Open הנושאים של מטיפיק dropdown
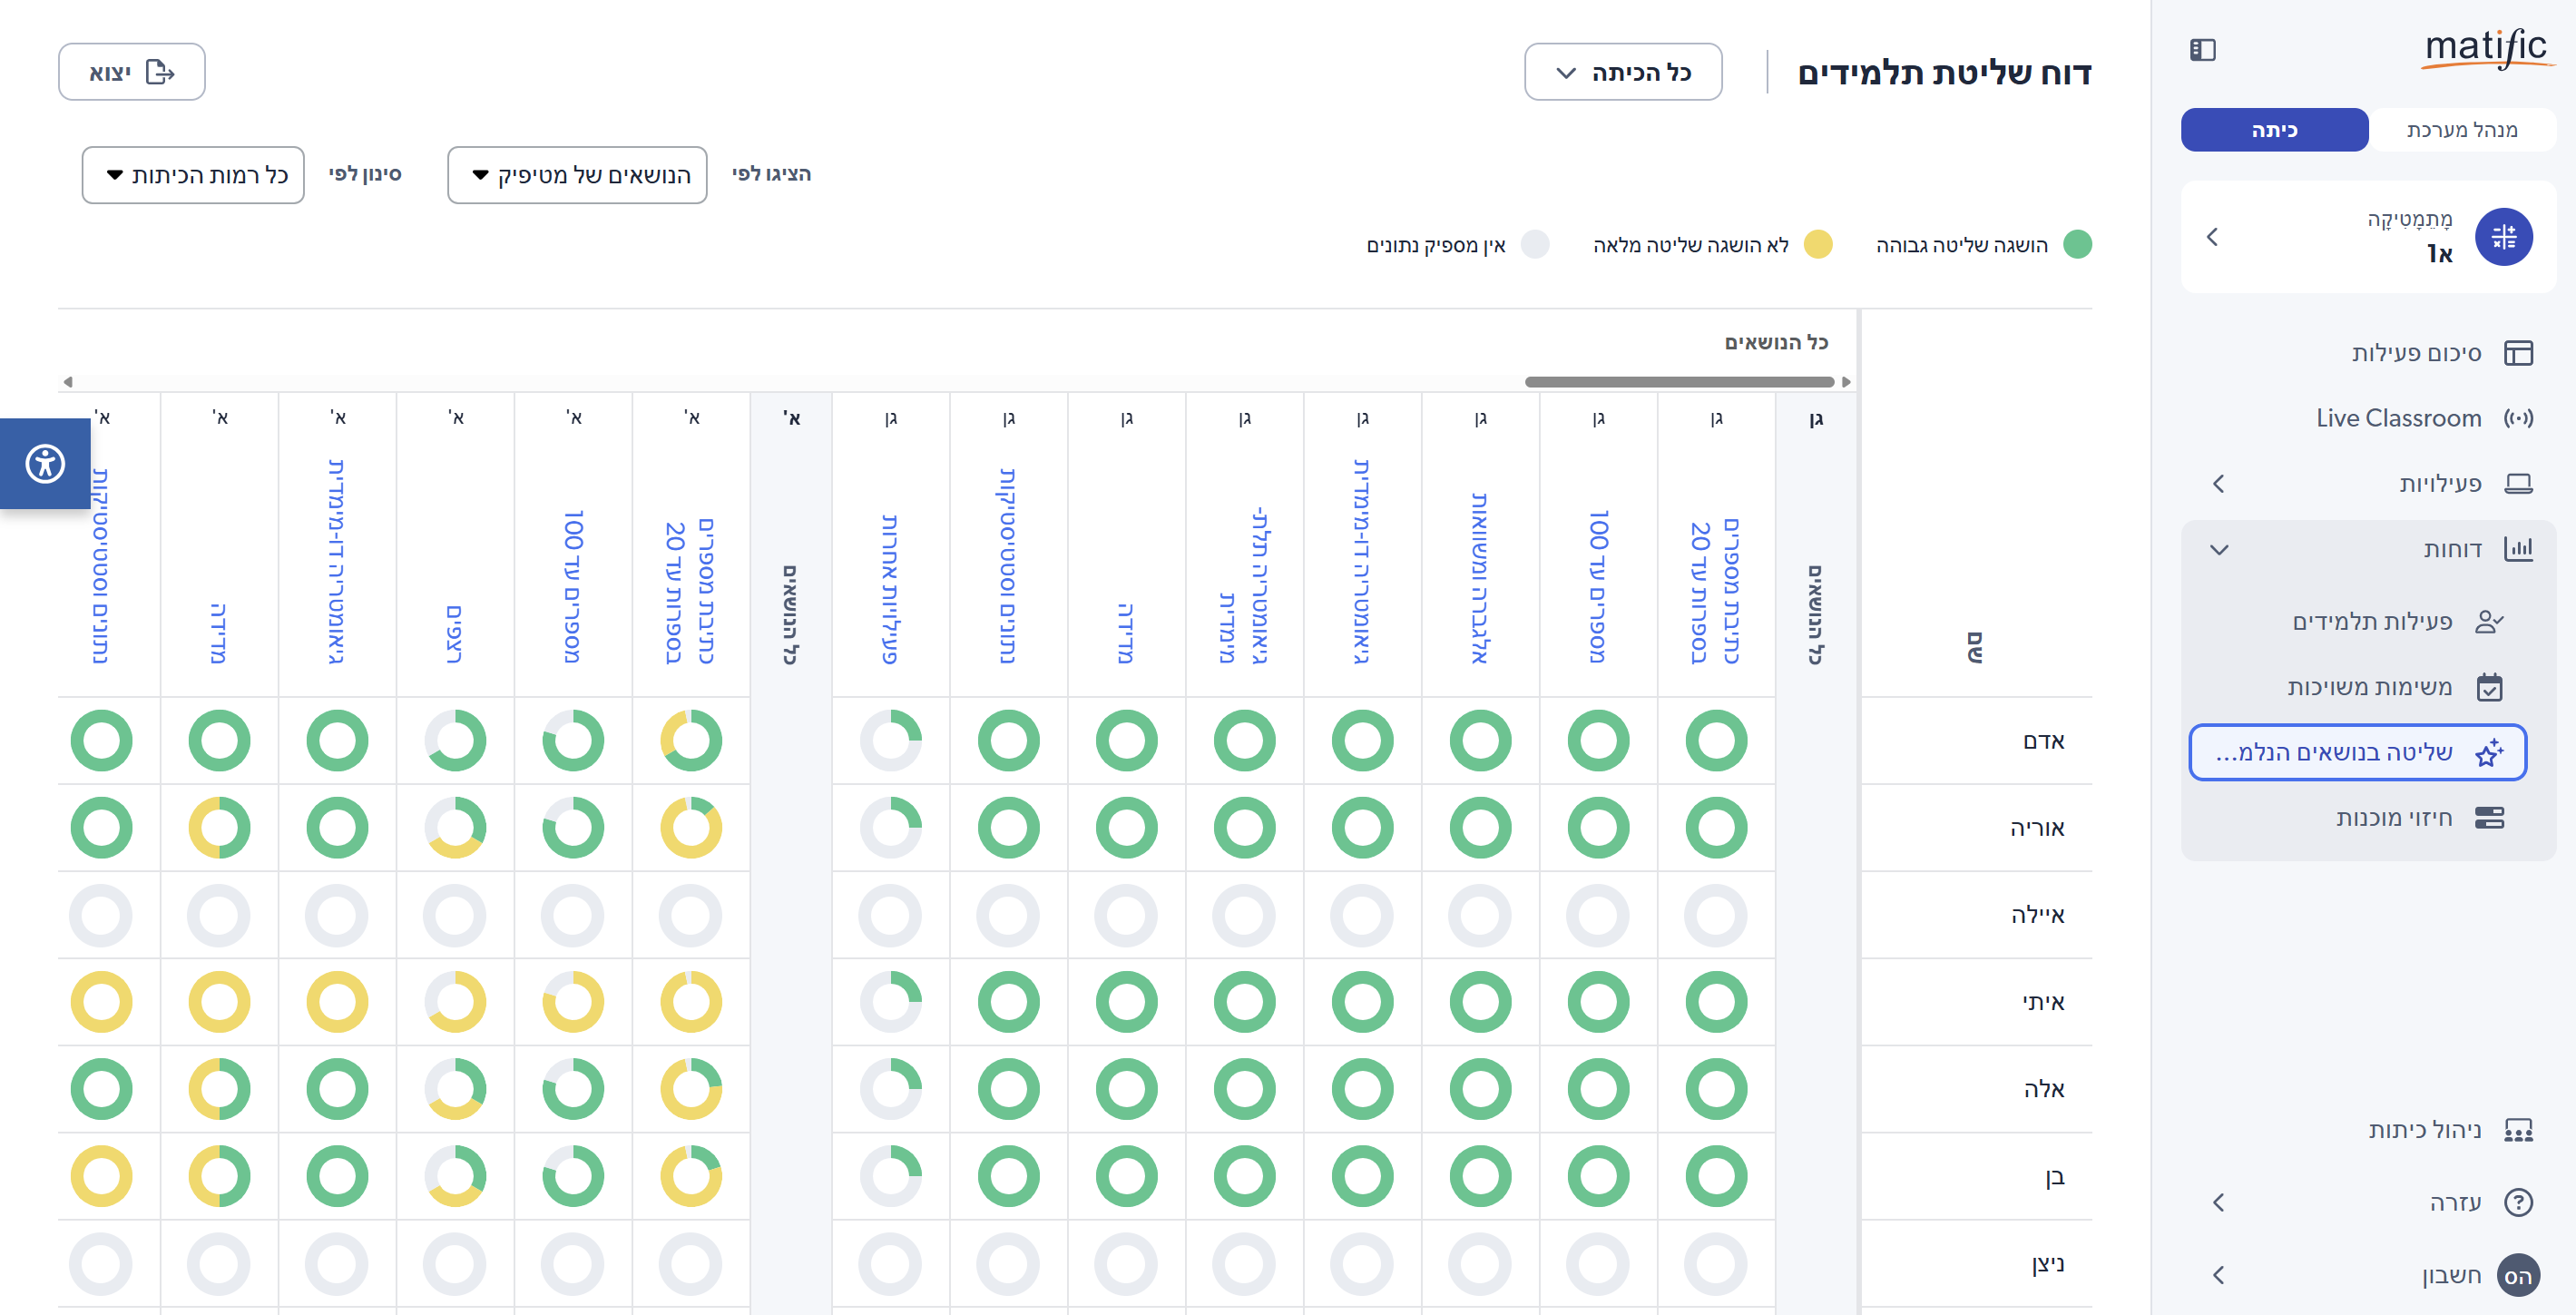 577,175
